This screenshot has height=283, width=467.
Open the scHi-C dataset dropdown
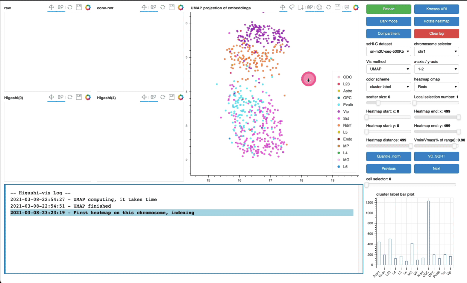click(x=388, y=51)
